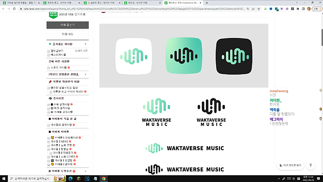Click the green horizontal WAKTAVERSE MUSIC logo
Viewport: 323px width, 182px height.
pos(185,148)
